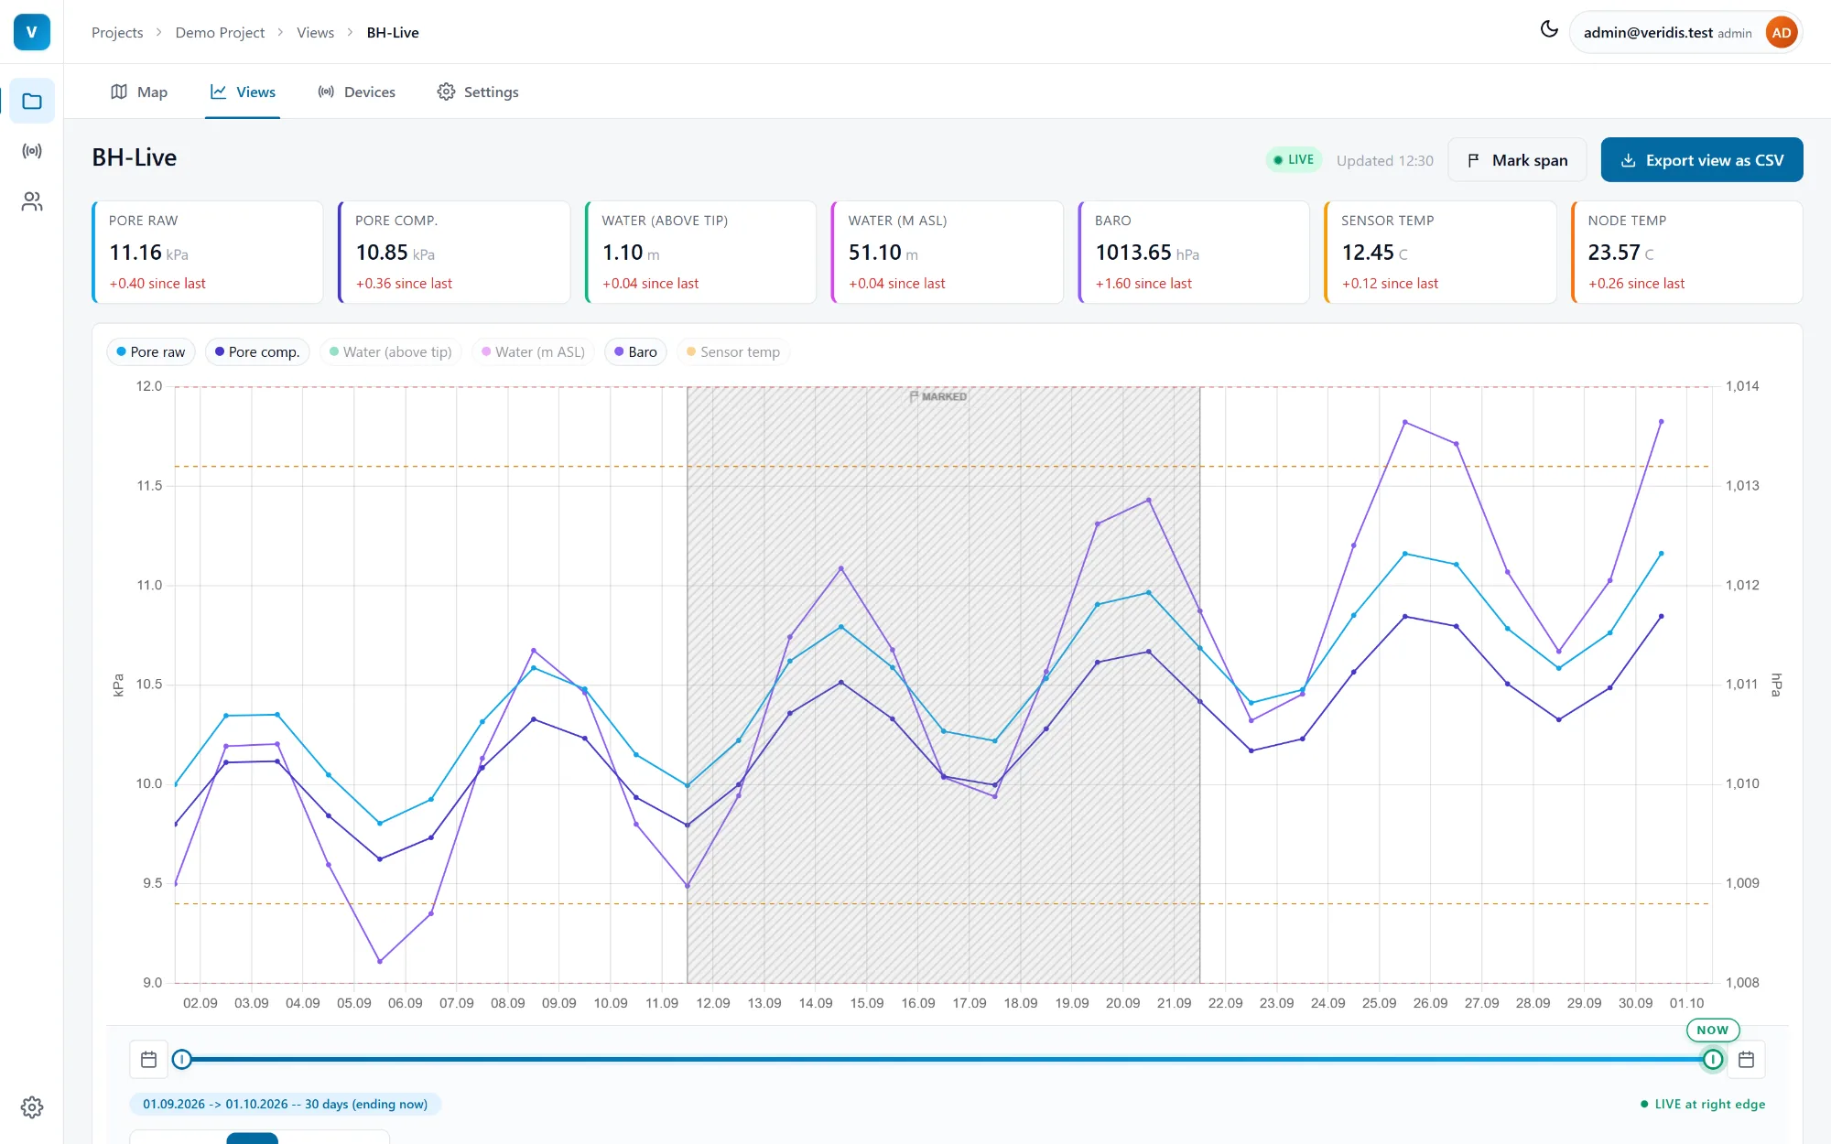Image resolution: width=1831 pixels, height=1144 pixels.
Task: Select the PORE COMP. stat card
Action: [454, 253]
